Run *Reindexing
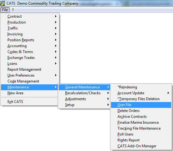Viewport: 173px width, 151px height. click(x=141, y=87)
